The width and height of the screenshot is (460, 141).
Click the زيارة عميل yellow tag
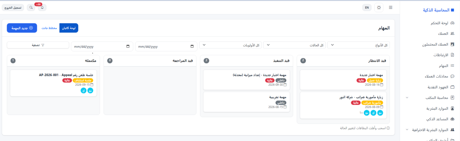click(x=375, y=80)
